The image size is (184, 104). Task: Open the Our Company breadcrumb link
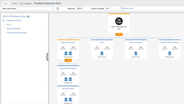pos(26,3)
